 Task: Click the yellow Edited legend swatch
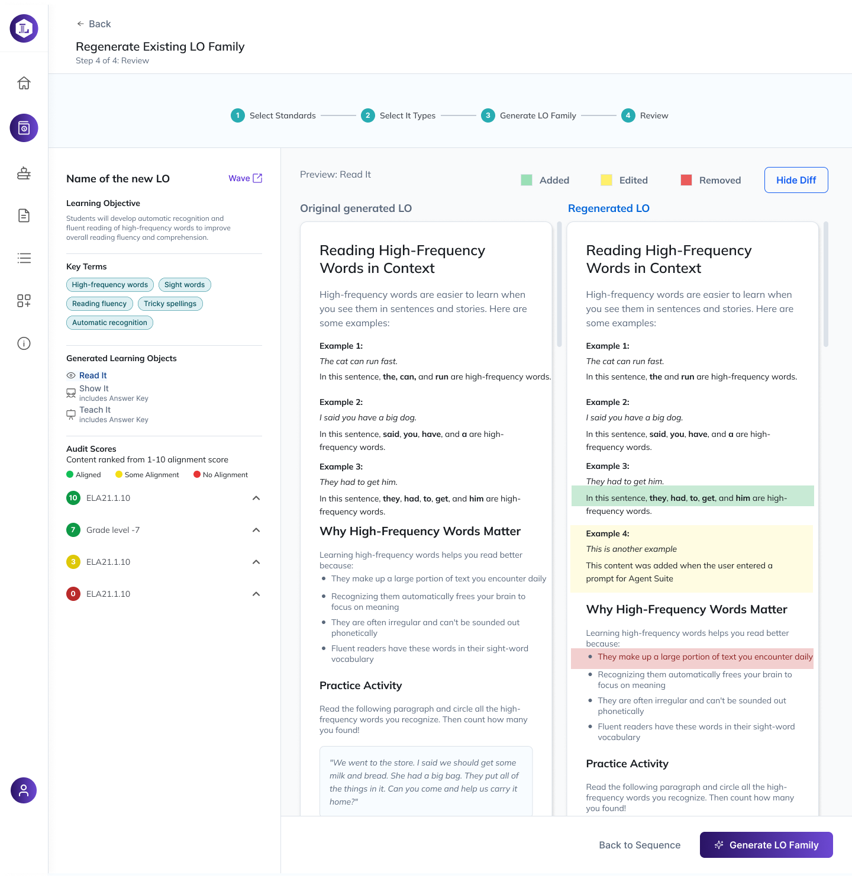606,180
